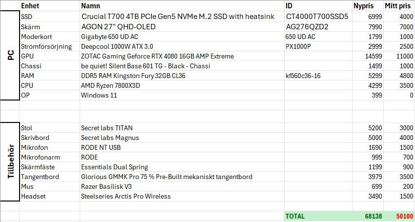
Task: Select the 'Skrivbord' cell
Action: (50, 138)
